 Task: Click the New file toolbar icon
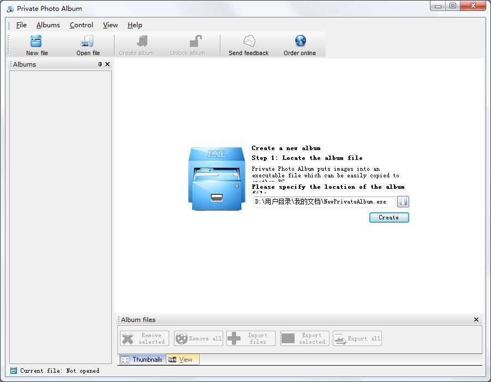click(37, 41)
